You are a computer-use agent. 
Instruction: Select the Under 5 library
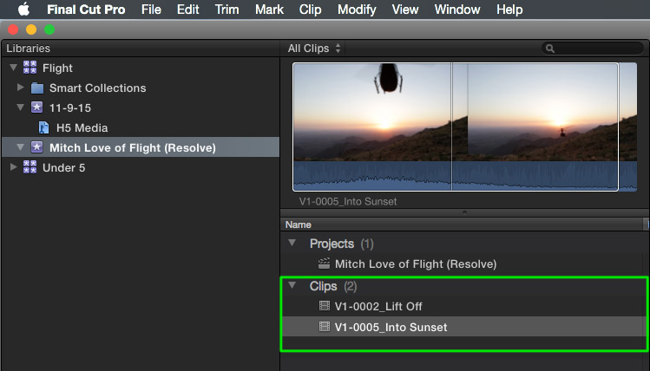click(141, 167)
